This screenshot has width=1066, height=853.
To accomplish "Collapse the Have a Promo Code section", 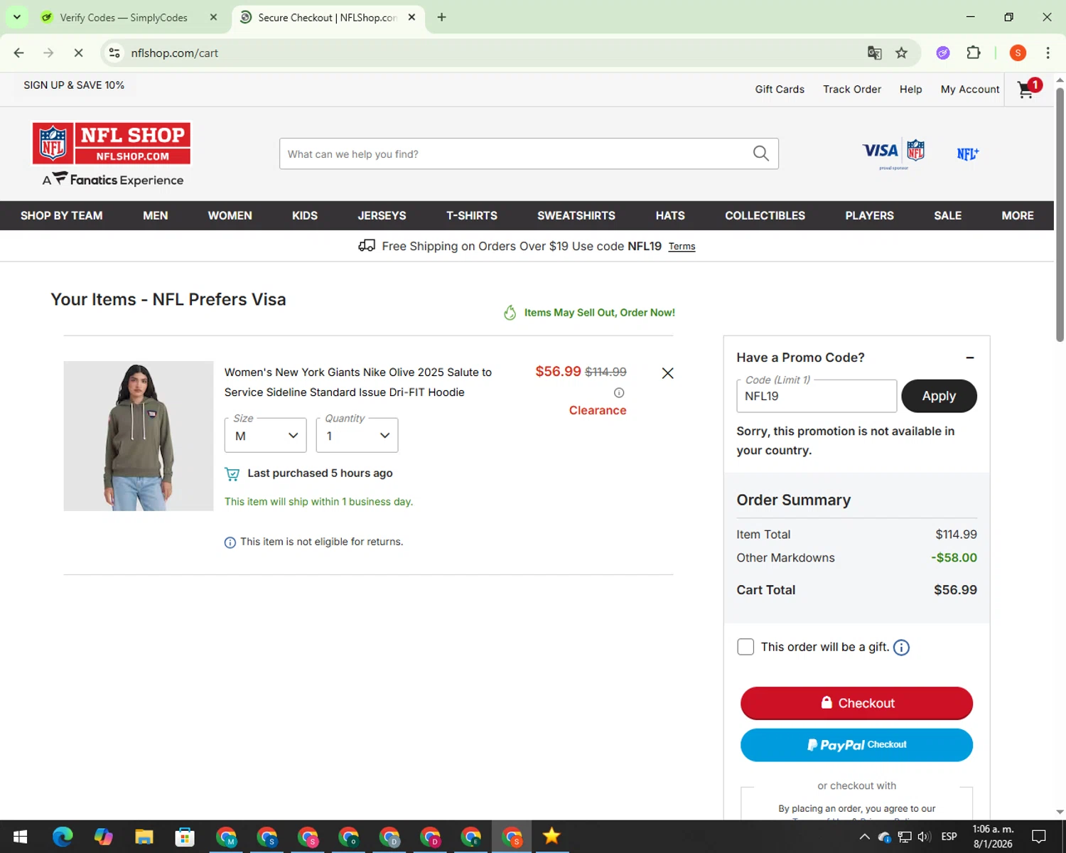I will [x=970, y=358].
